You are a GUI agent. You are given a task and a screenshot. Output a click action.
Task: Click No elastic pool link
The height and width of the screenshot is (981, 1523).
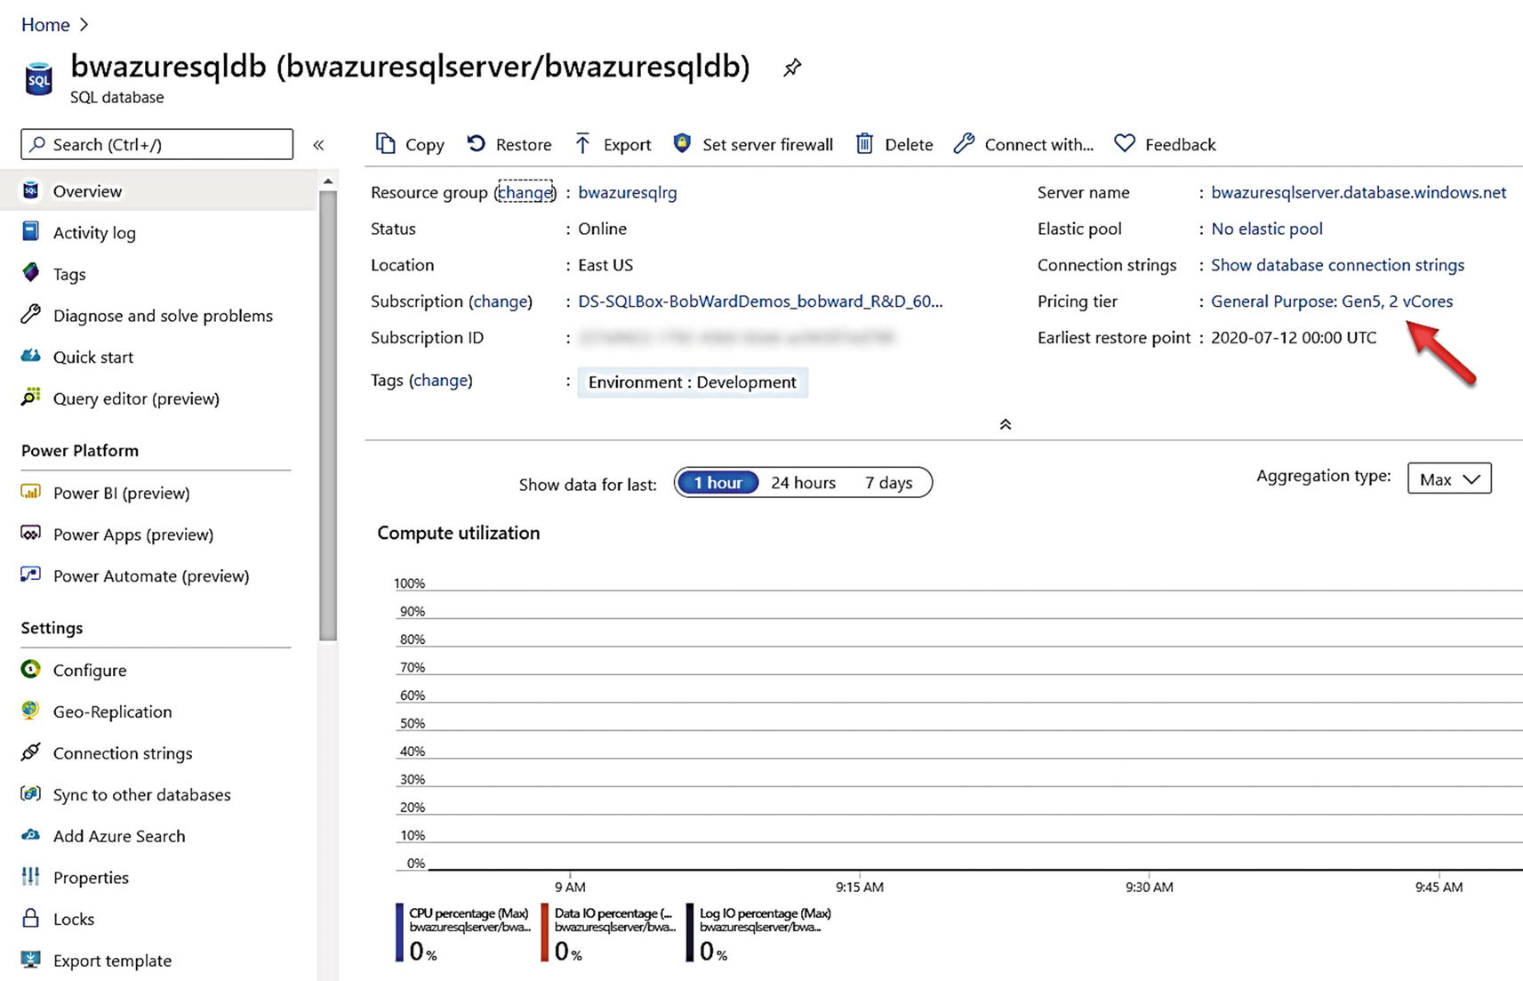1267,229
